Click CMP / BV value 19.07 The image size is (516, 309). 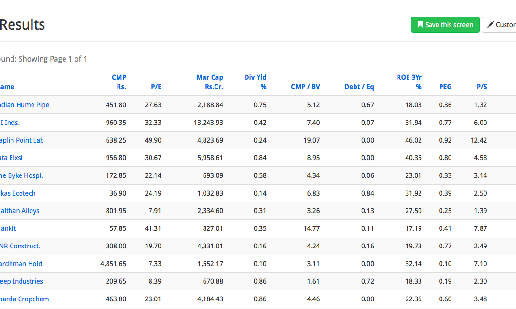point(312,140)
